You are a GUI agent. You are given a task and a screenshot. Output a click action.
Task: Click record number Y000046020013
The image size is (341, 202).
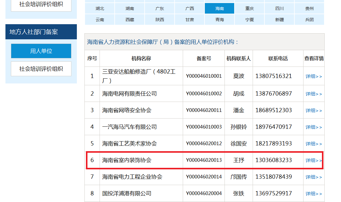point(204,160)
